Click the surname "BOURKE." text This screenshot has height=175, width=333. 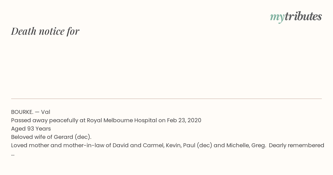(x=22, y=112)
